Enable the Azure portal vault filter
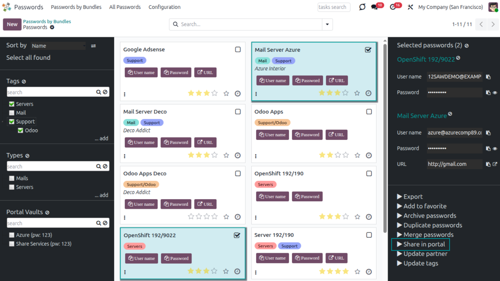This screenshot has height=281, width=500. point(12,235)
